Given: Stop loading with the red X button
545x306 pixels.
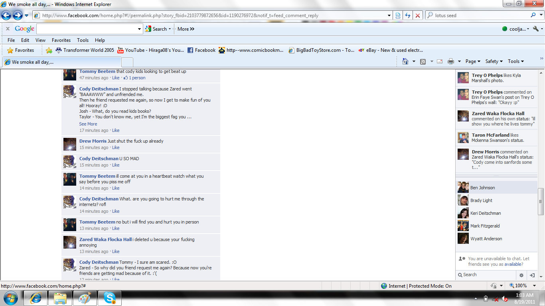Looking at the screenshot, I should [418, 16].
